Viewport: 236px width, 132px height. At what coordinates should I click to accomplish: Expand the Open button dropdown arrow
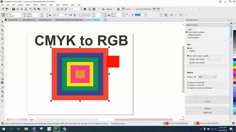(10, 9)
